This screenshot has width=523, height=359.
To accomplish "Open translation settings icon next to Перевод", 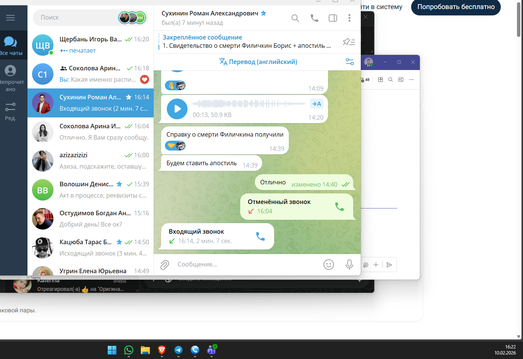I will (x=350, y=62).
